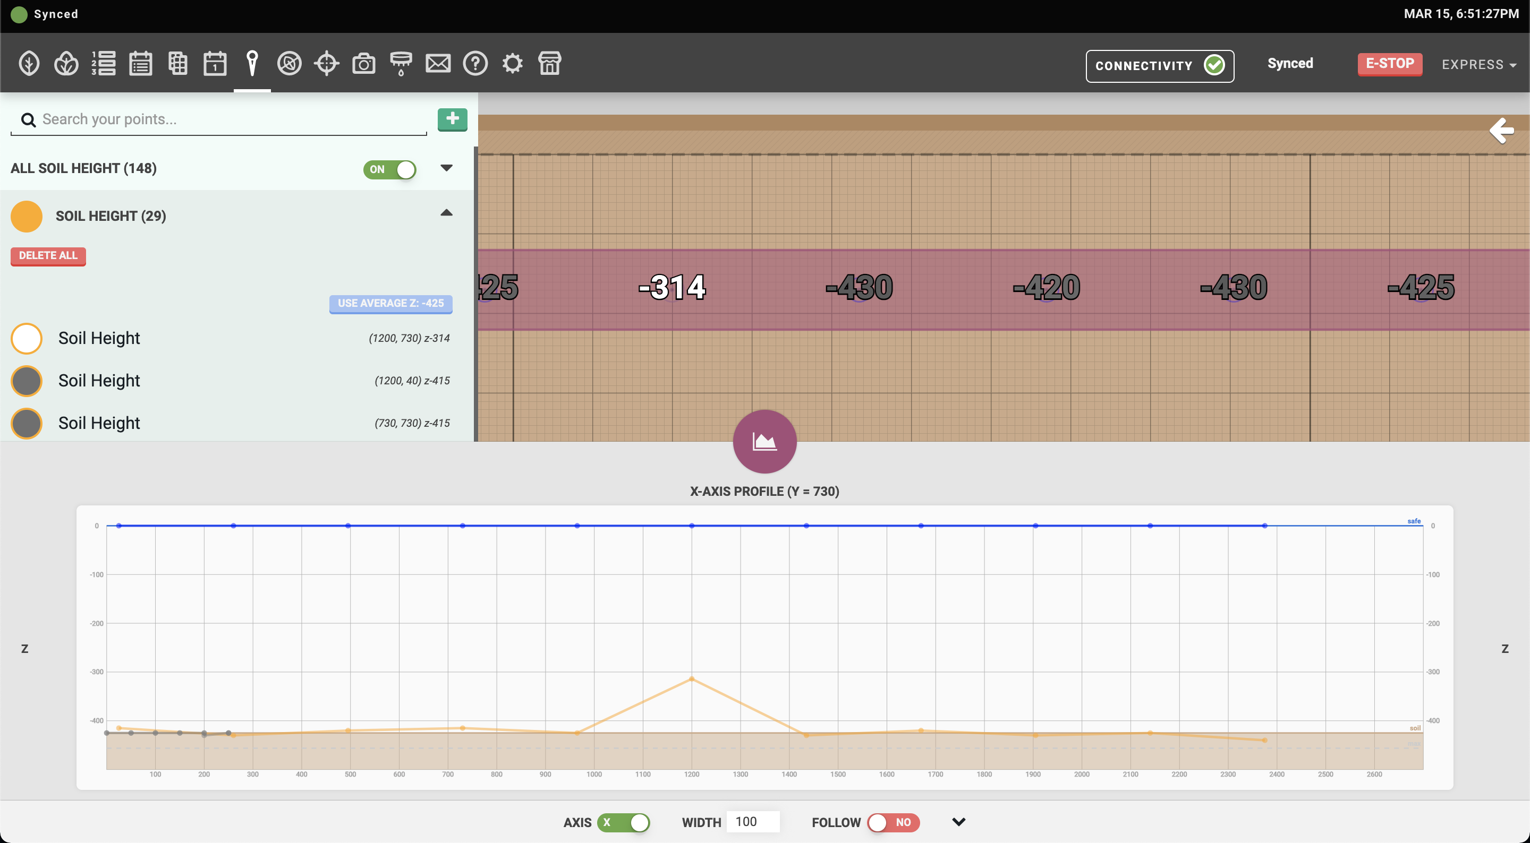Viewport: 1530px width, 843px height.
Task: Open the Help panel question mark icon
Action: coord(475,63)
